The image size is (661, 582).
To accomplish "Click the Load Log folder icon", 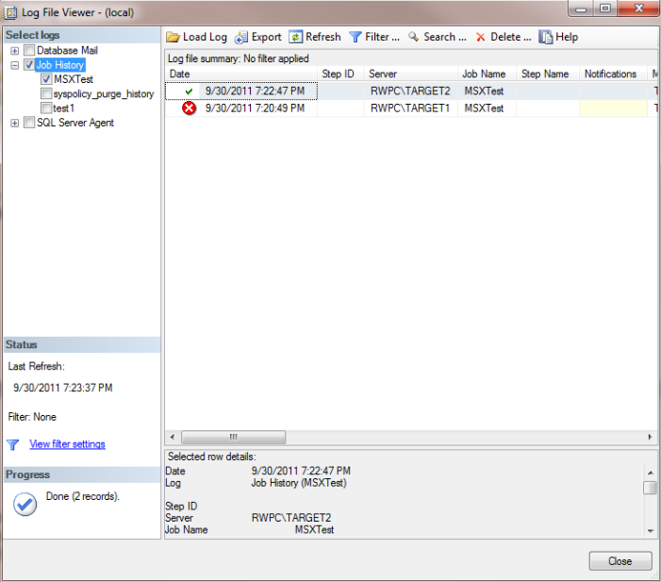I will coord(174,37).
